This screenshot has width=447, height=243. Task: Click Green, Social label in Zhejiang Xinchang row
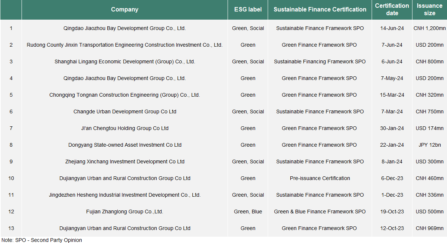click(x=248, y=162)
